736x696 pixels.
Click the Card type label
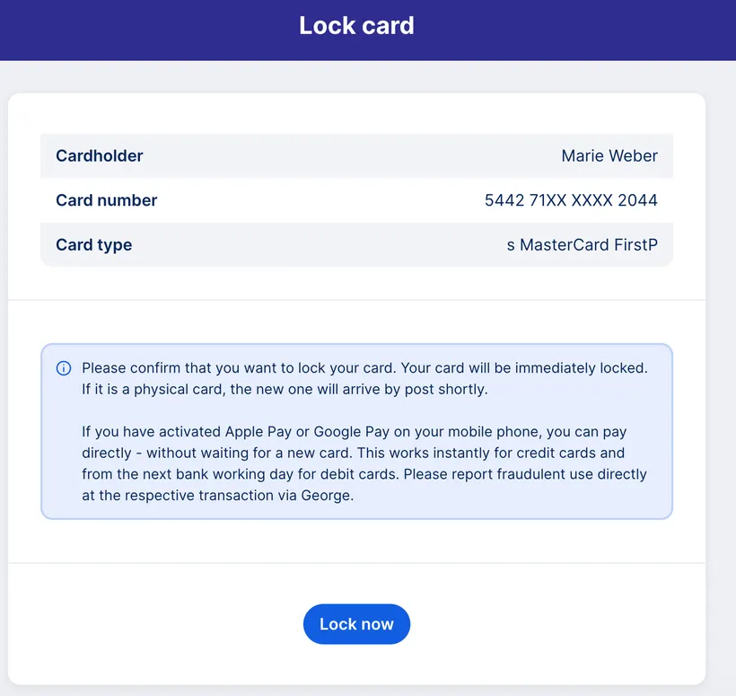coord(93,244)
